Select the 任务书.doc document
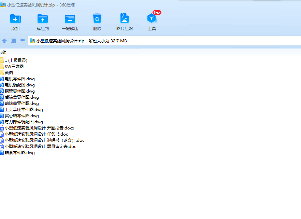This screenshot has width=301, height=219. pyautogui.click(x=36, y=134)
